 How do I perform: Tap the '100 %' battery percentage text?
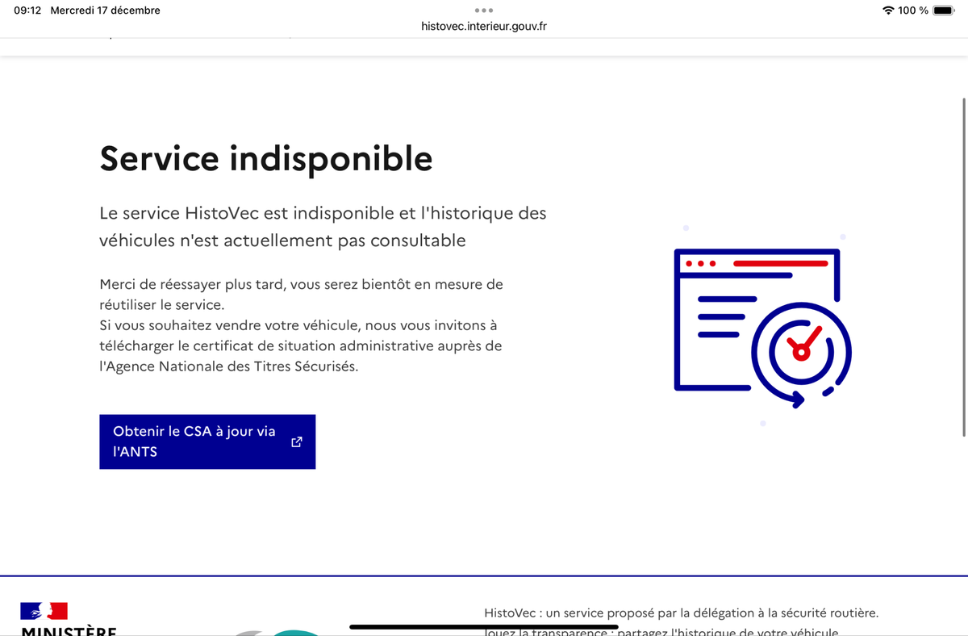click(x=913, y=10)
